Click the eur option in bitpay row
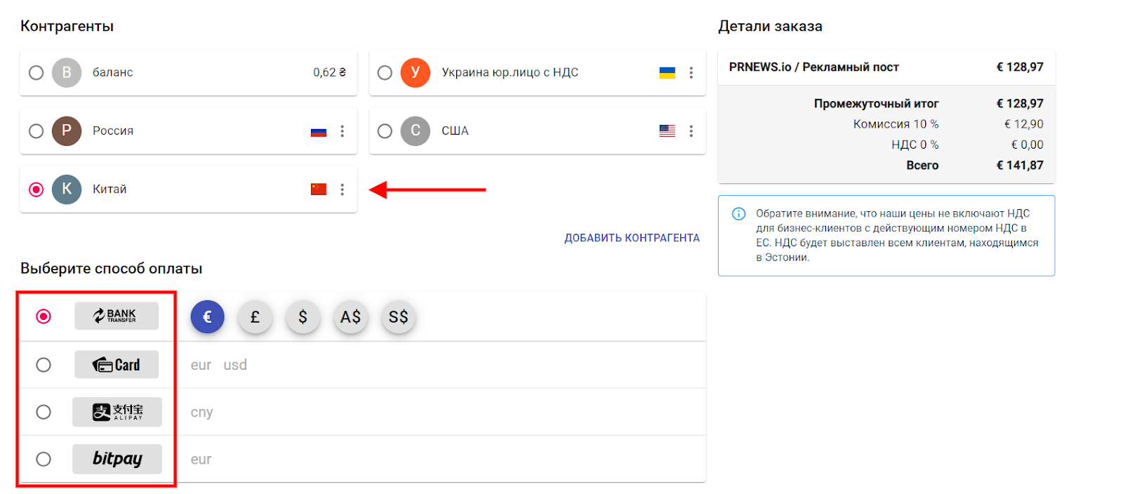The height and width of the screenshot is (494, 1123). (201, 460)
